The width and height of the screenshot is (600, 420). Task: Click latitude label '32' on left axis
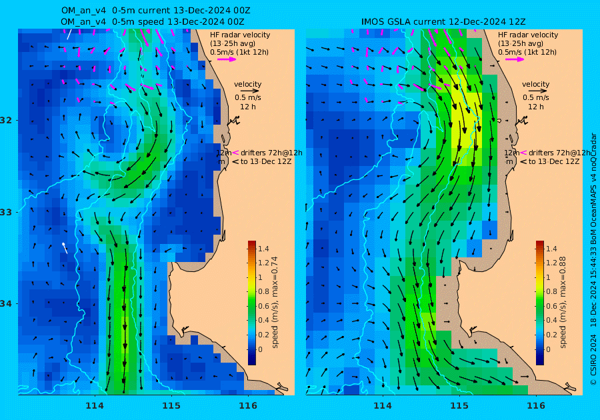click(x=7, y=120)
